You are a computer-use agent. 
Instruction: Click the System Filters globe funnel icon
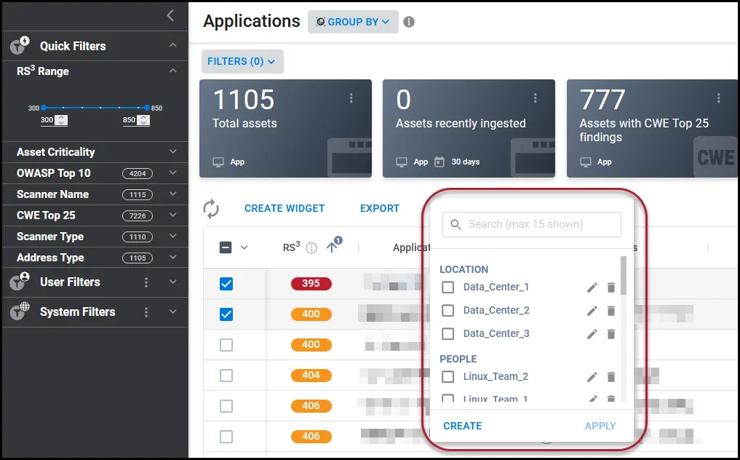[x=20, y=312]
